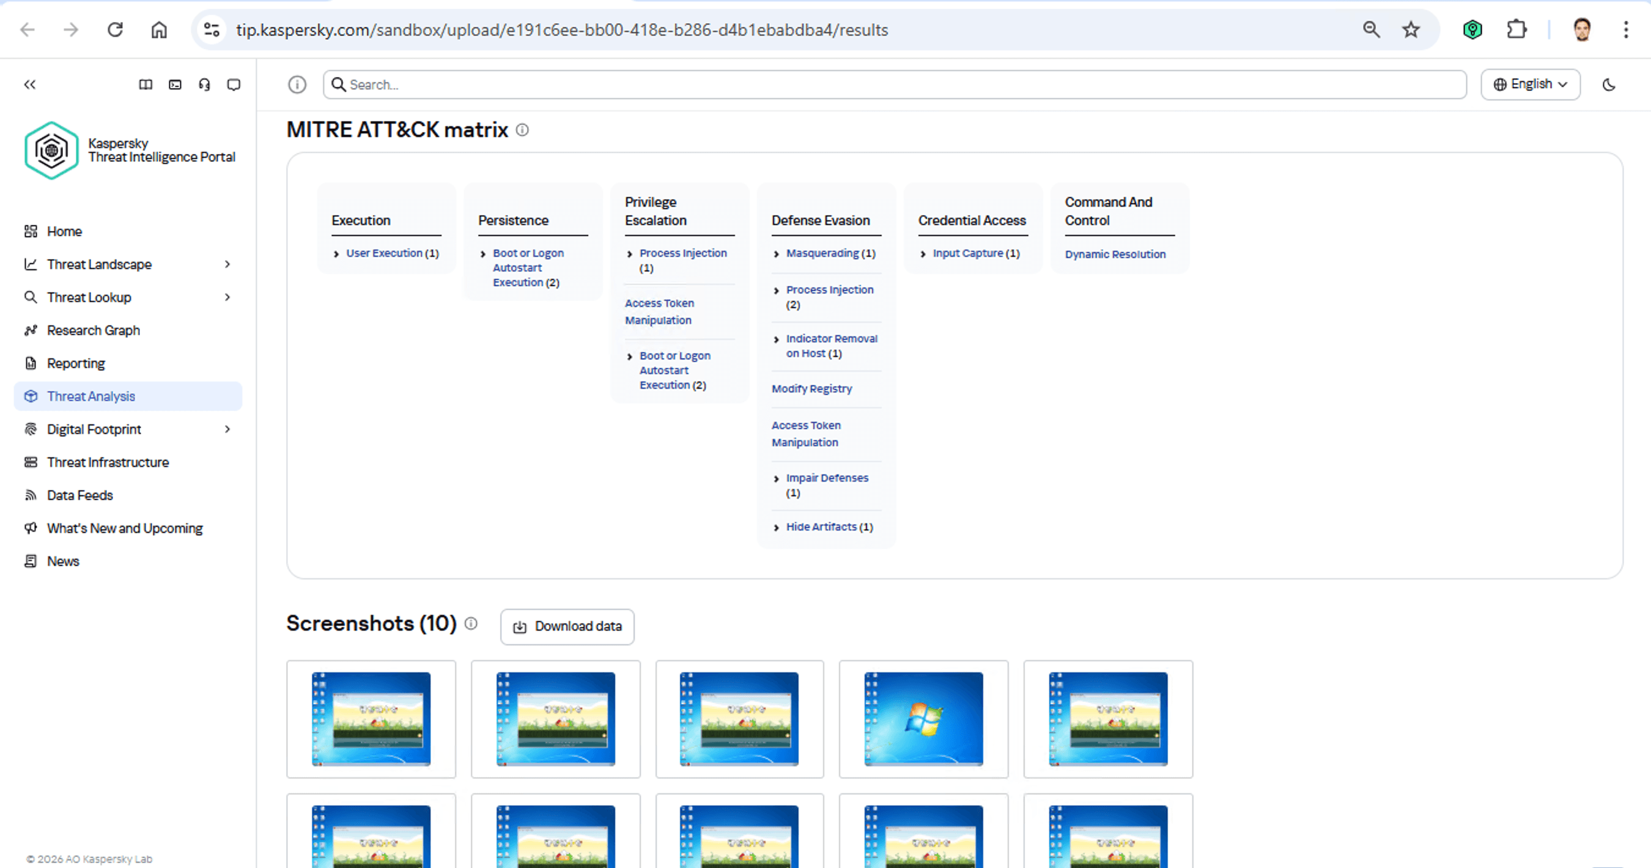Click the chat feedback icon in sidebar
Image resolution: width=1651 pixels, height=868 pixels.
pos(234,84)
